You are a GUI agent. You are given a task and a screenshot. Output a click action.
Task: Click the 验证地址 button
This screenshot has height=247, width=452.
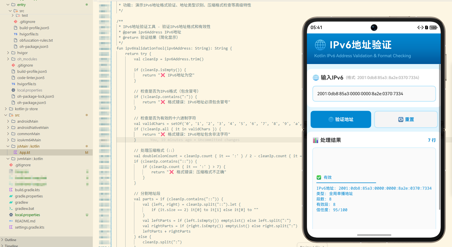(341, 119)
